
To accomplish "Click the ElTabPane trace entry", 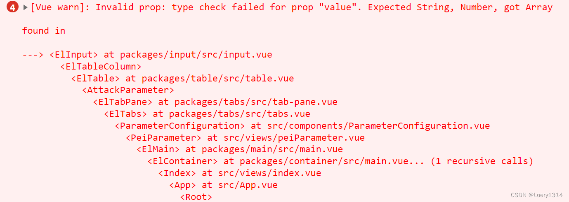I will click(215, 102).
